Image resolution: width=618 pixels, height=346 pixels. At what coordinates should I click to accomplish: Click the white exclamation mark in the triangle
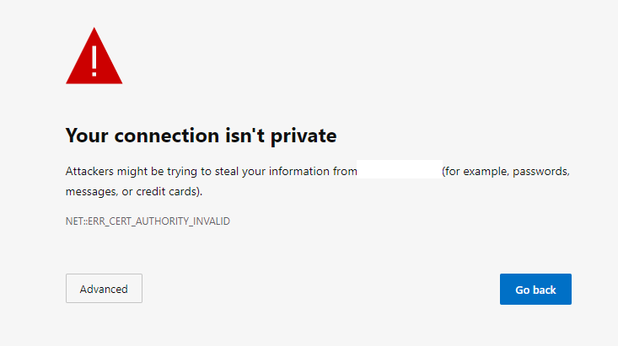click(x=94, y=61)
